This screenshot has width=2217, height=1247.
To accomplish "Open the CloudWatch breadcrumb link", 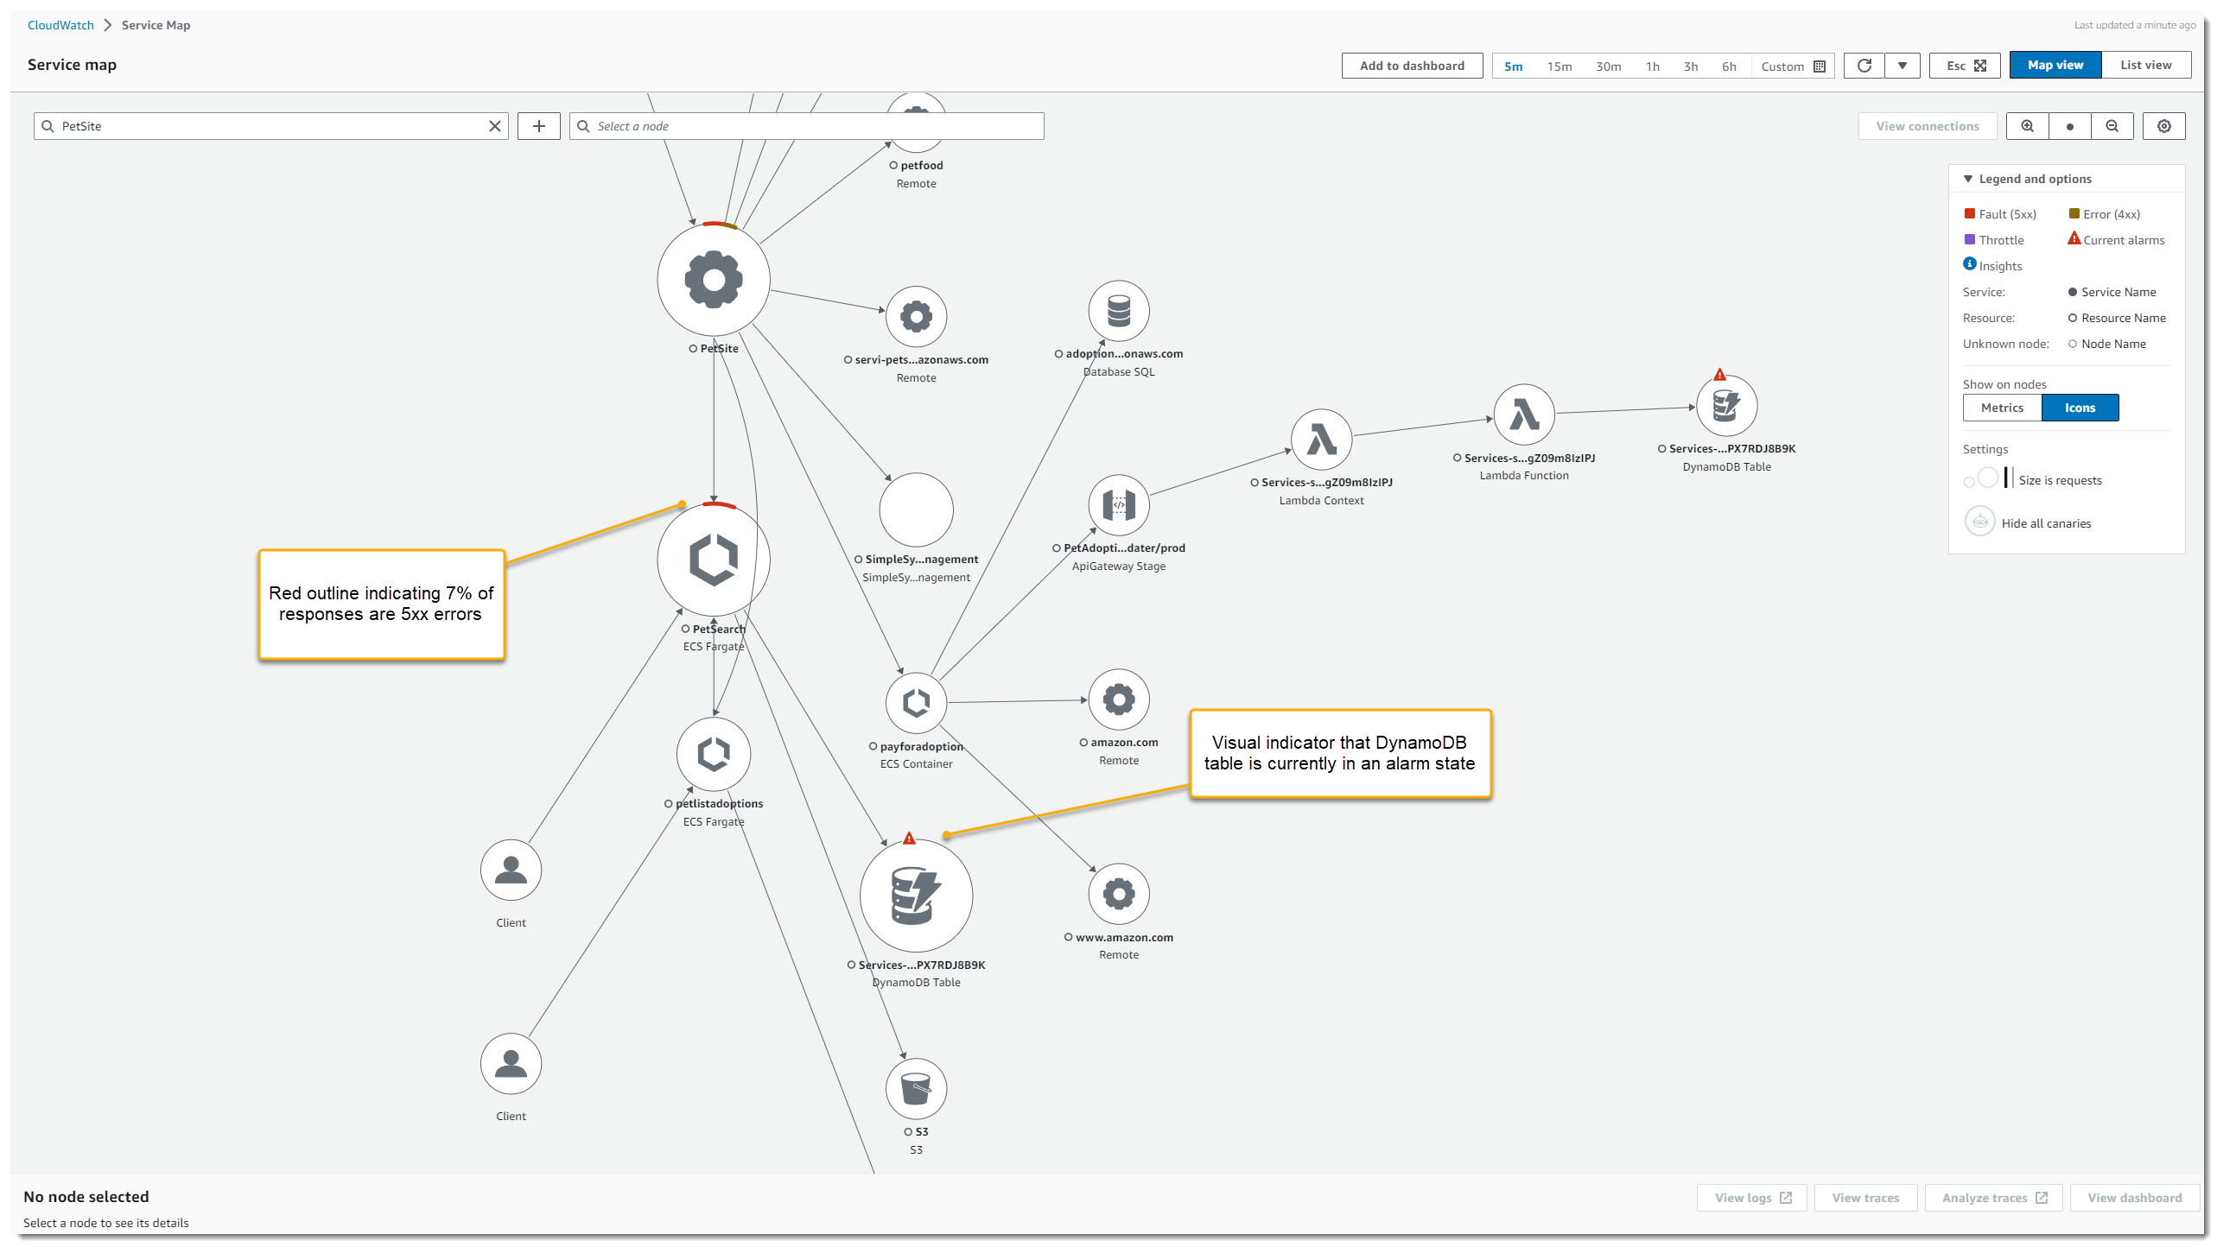I will pos(60,24).
